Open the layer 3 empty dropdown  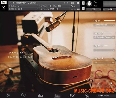click(x=104, y=50)
